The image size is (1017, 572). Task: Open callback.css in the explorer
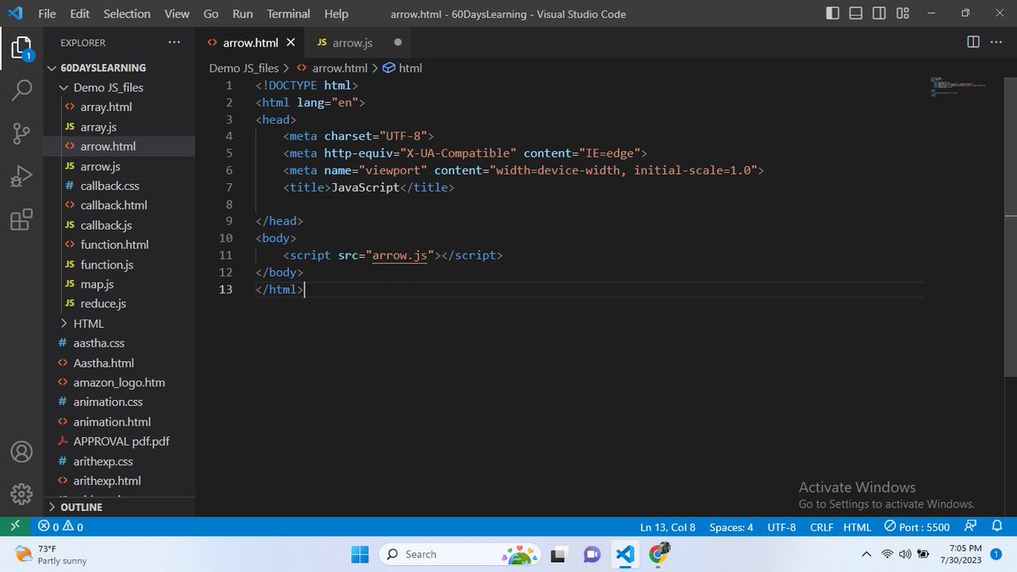click(x=109, y=186)
